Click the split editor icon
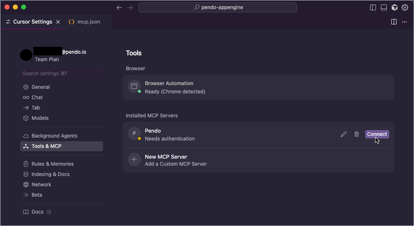Image resolution: width=414 pixels, height=226 pixels. coord(394,22)
